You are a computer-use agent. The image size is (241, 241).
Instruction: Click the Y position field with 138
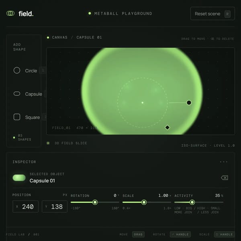(x=55, y=206)
